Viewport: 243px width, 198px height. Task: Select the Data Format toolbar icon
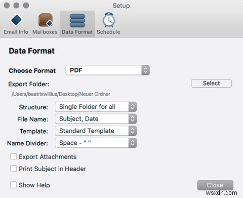(x=77, y=24)
